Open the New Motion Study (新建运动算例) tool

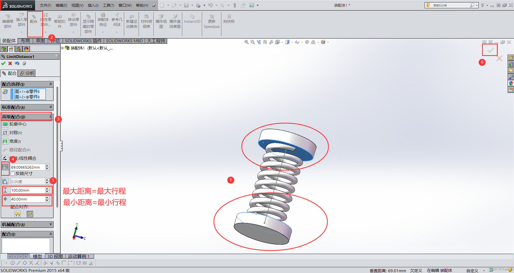coord(132,21)
